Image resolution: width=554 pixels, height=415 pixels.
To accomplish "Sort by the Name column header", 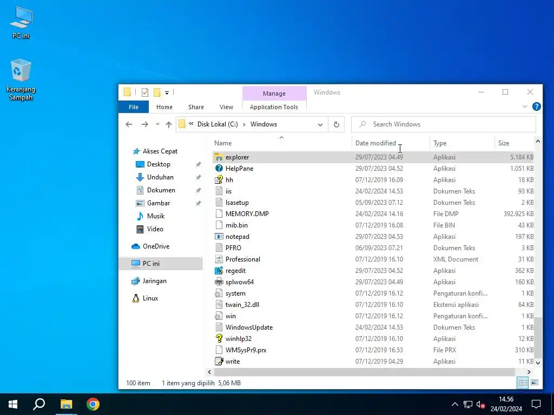I will pos(223,143).
